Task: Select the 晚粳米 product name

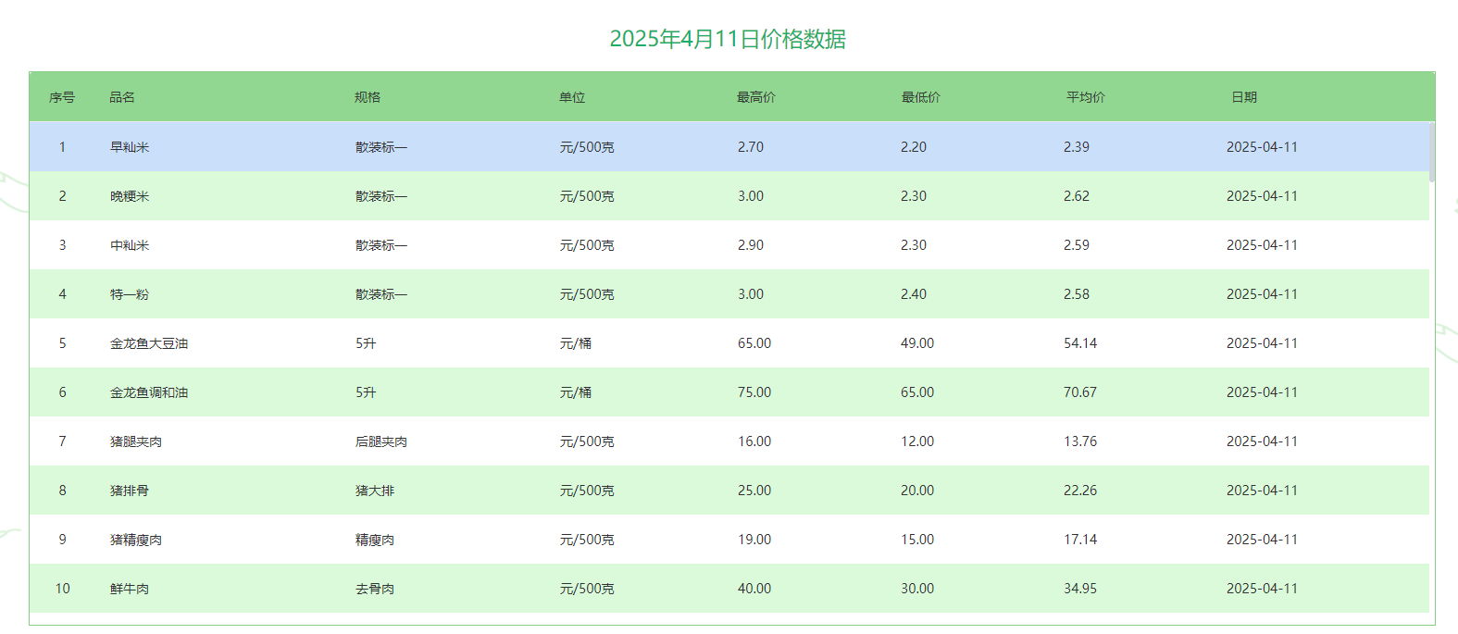Action: point(130,196)
